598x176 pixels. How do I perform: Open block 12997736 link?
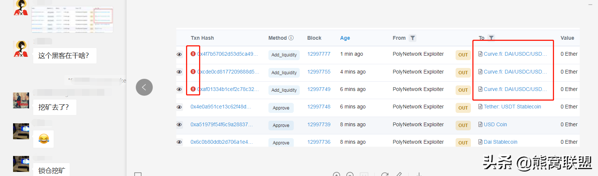pyautogui.click(x=319, y=142)
